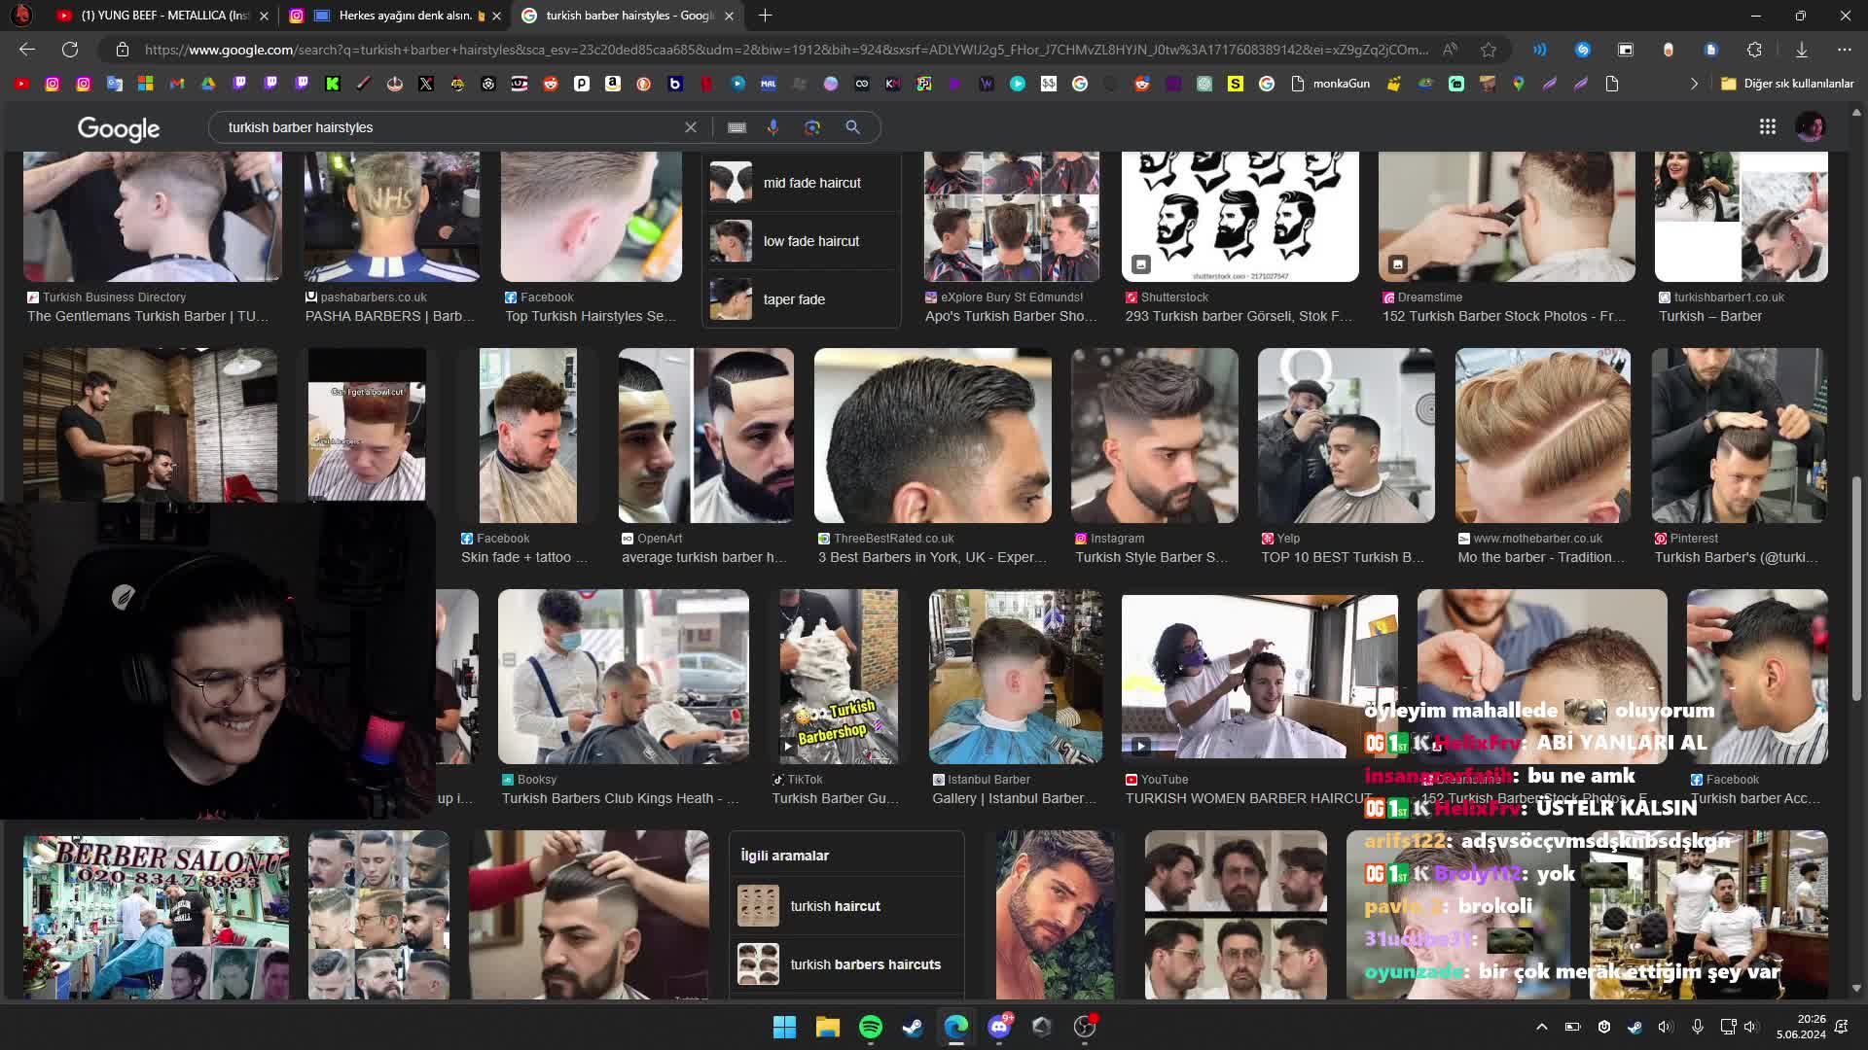Open Spotify from the bookmarks bar
Screen dimensions: 1868x1050
(x=869, y=1026)
